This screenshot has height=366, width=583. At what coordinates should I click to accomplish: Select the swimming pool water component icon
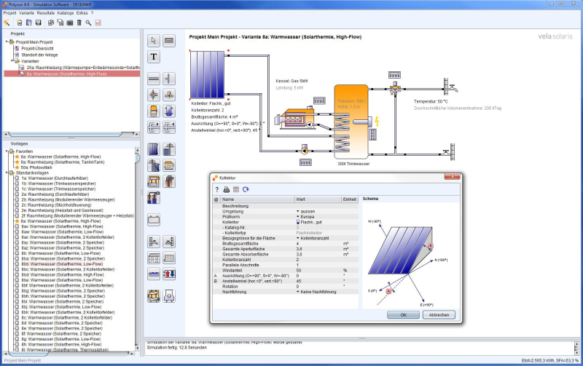(154, 274)
